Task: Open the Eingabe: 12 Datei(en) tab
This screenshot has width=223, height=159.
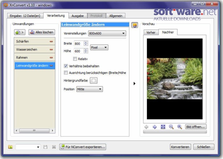Action: click(x=25, y=16)
